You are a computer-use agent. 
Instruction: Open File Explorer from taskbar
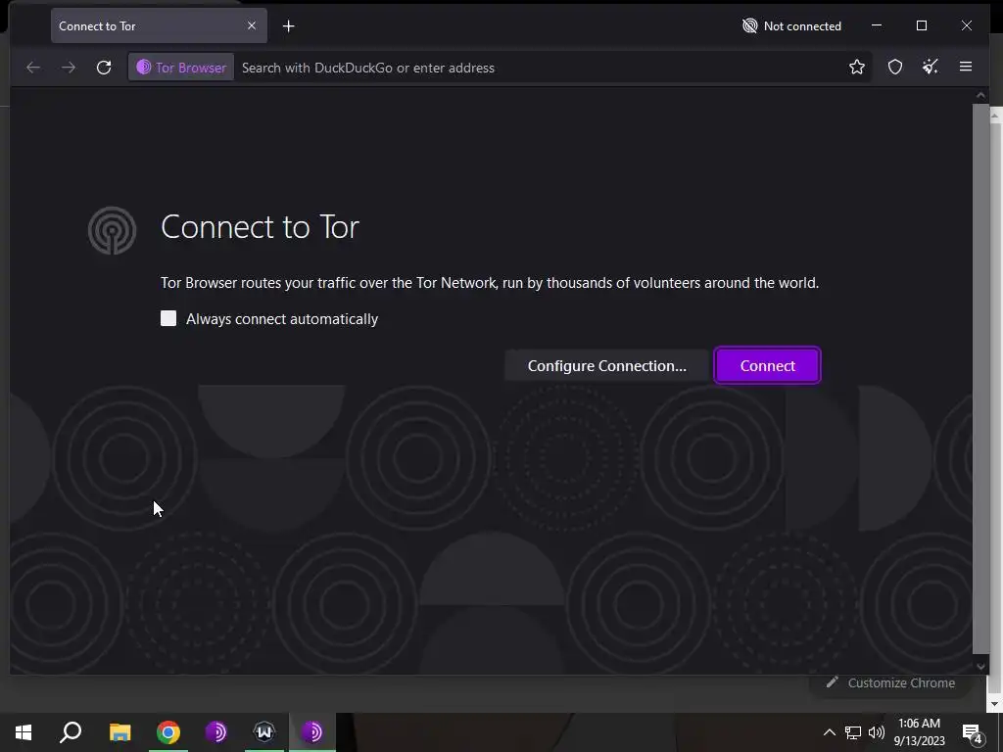pos(120,732)
